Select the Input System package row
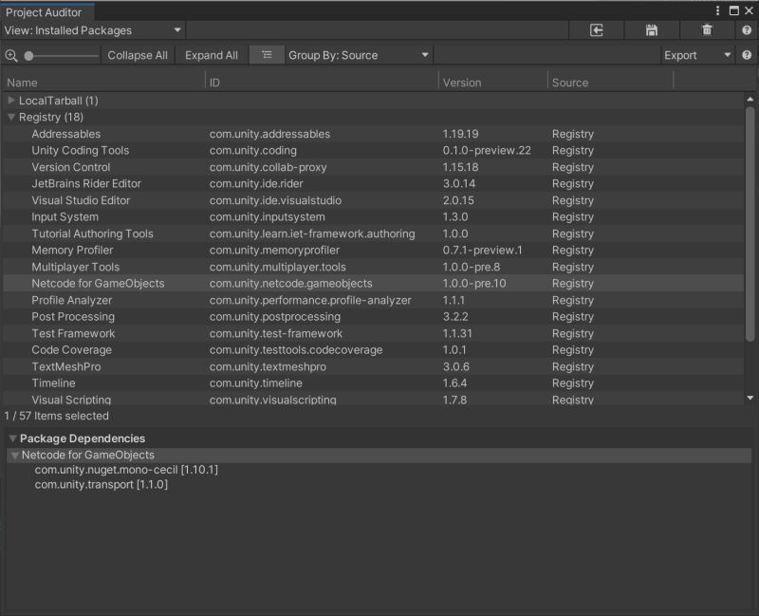The image size is (759, 616). pyautogui.click(x=373, y=217)
